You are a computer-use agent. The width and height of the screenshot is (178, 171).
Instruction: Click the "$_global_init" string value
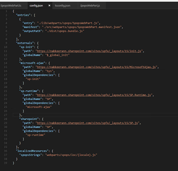coord(57,55)
